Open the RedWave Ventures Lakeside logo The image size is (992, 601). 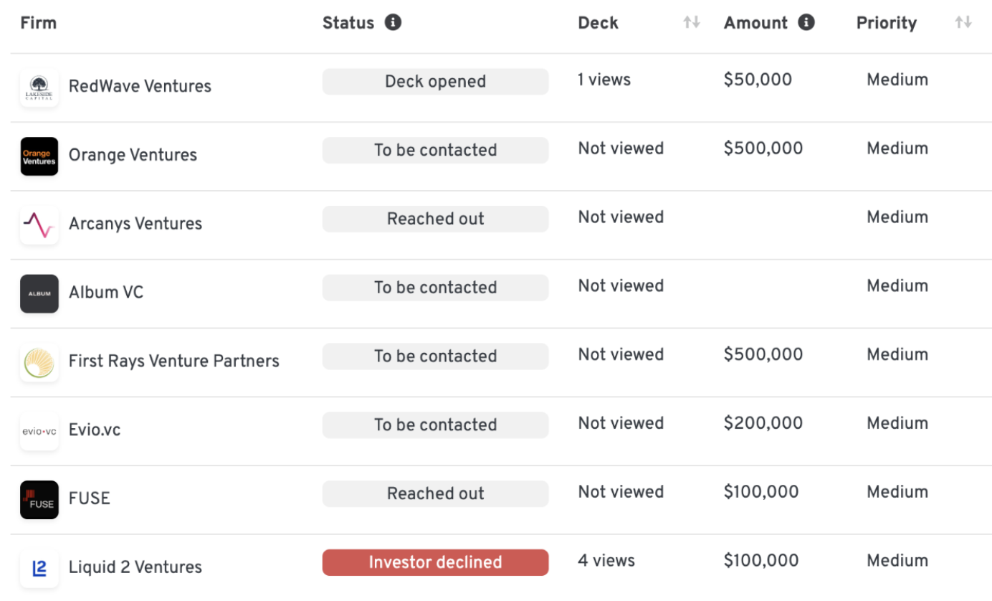click(x=39, y=87)
